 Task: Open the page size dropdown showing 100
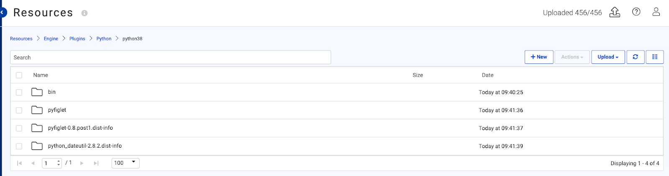[x=125, y=163]
